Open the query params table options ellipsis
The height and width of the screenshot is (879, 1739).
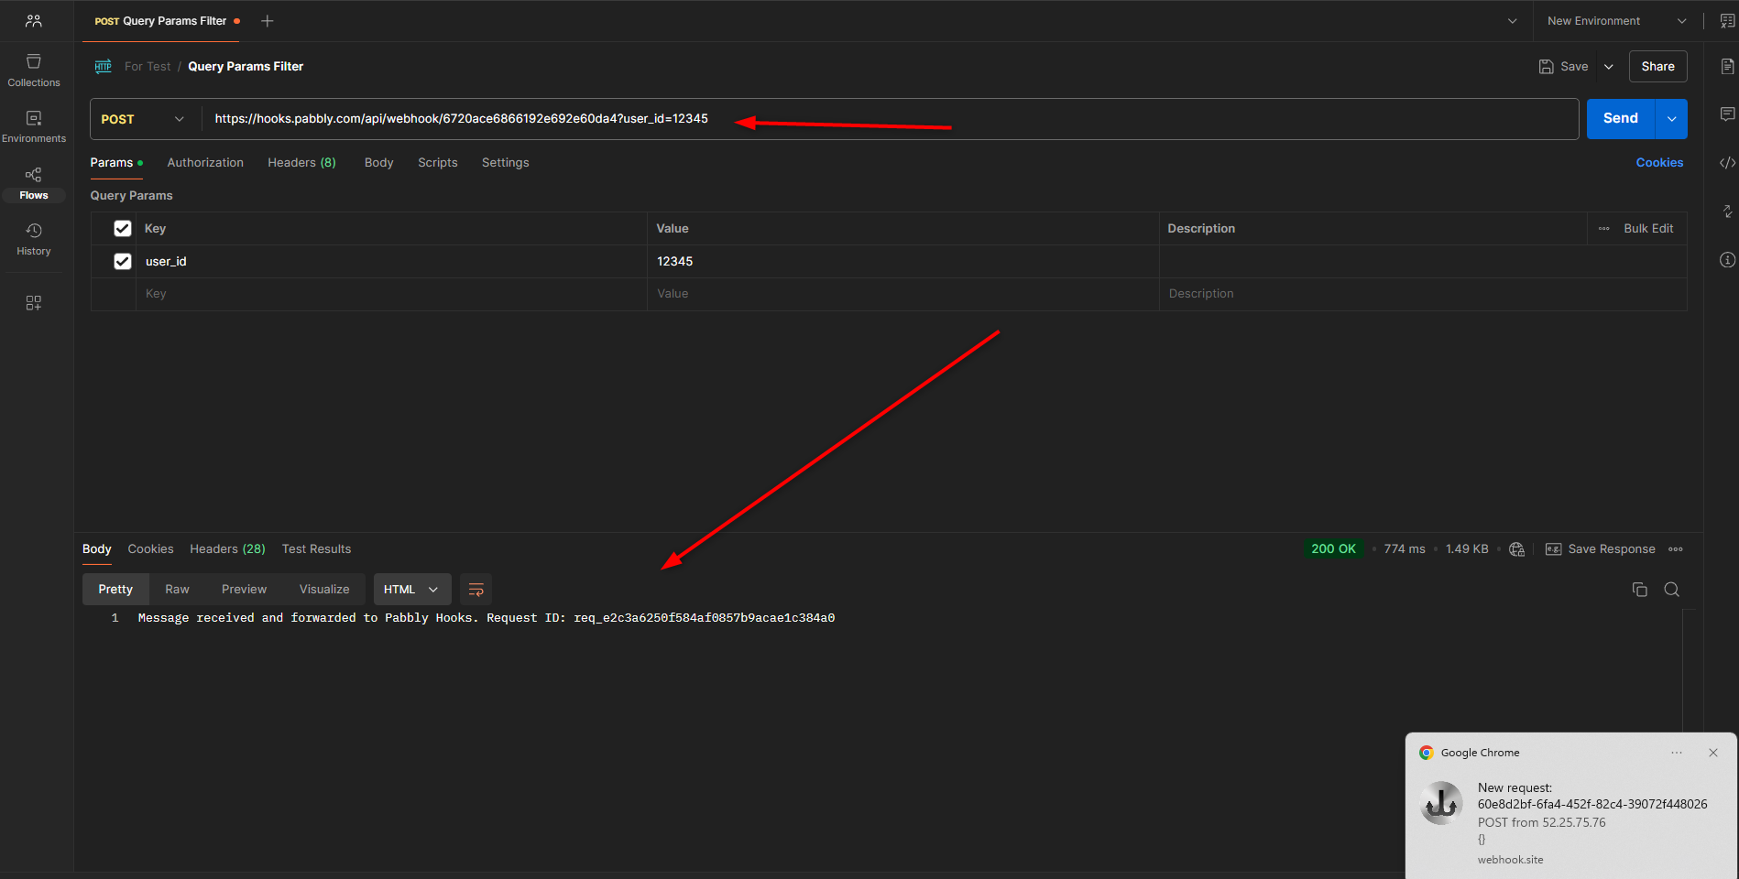pos(1604,229)
